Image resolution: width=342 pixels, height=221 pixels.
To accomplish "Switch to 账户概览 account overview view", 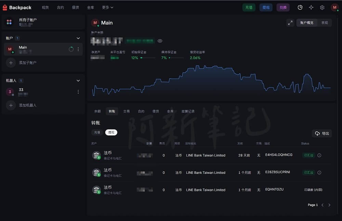I will point(307,23).
